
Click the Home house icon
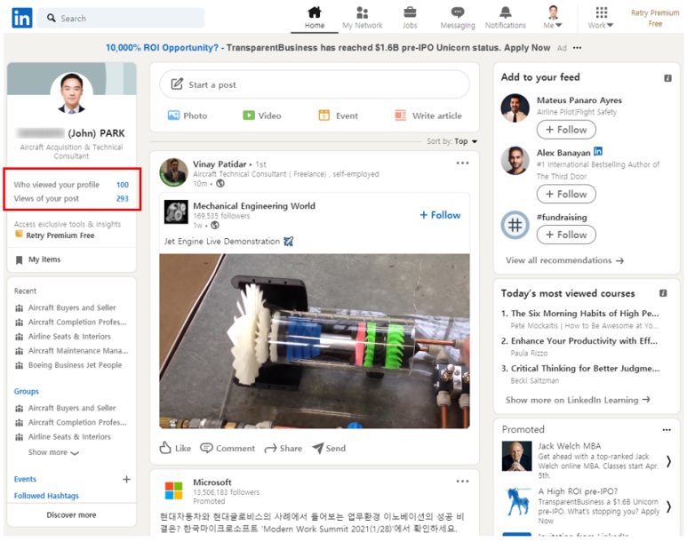tap(314, 12)
